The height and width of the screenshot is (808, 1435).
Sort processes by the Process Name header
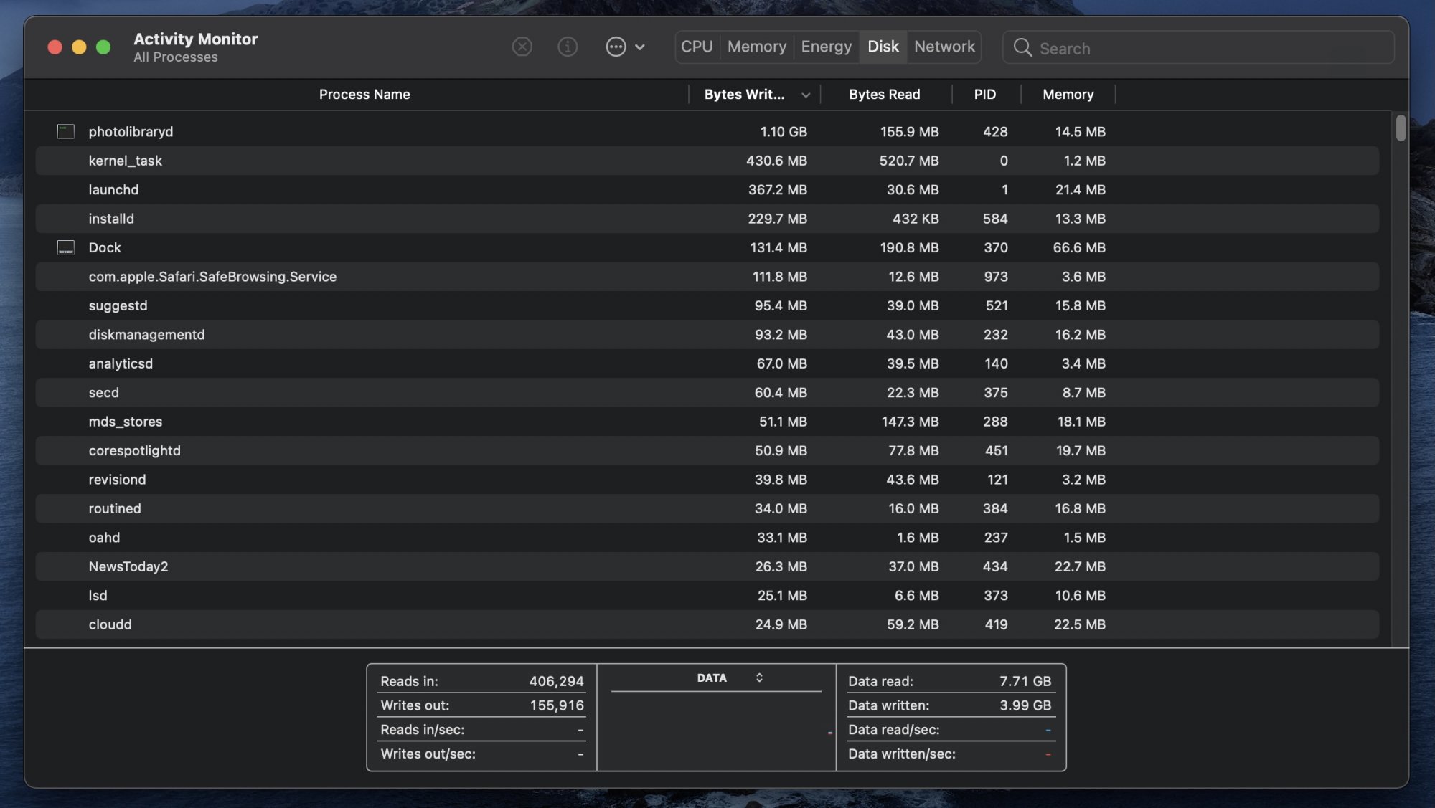click(364, 95)
